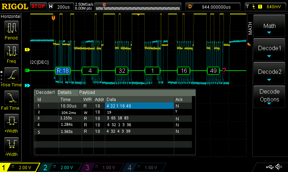Toggle channel 1 at 2.00 V
The image size is (288, 172).
coord(21,167)
